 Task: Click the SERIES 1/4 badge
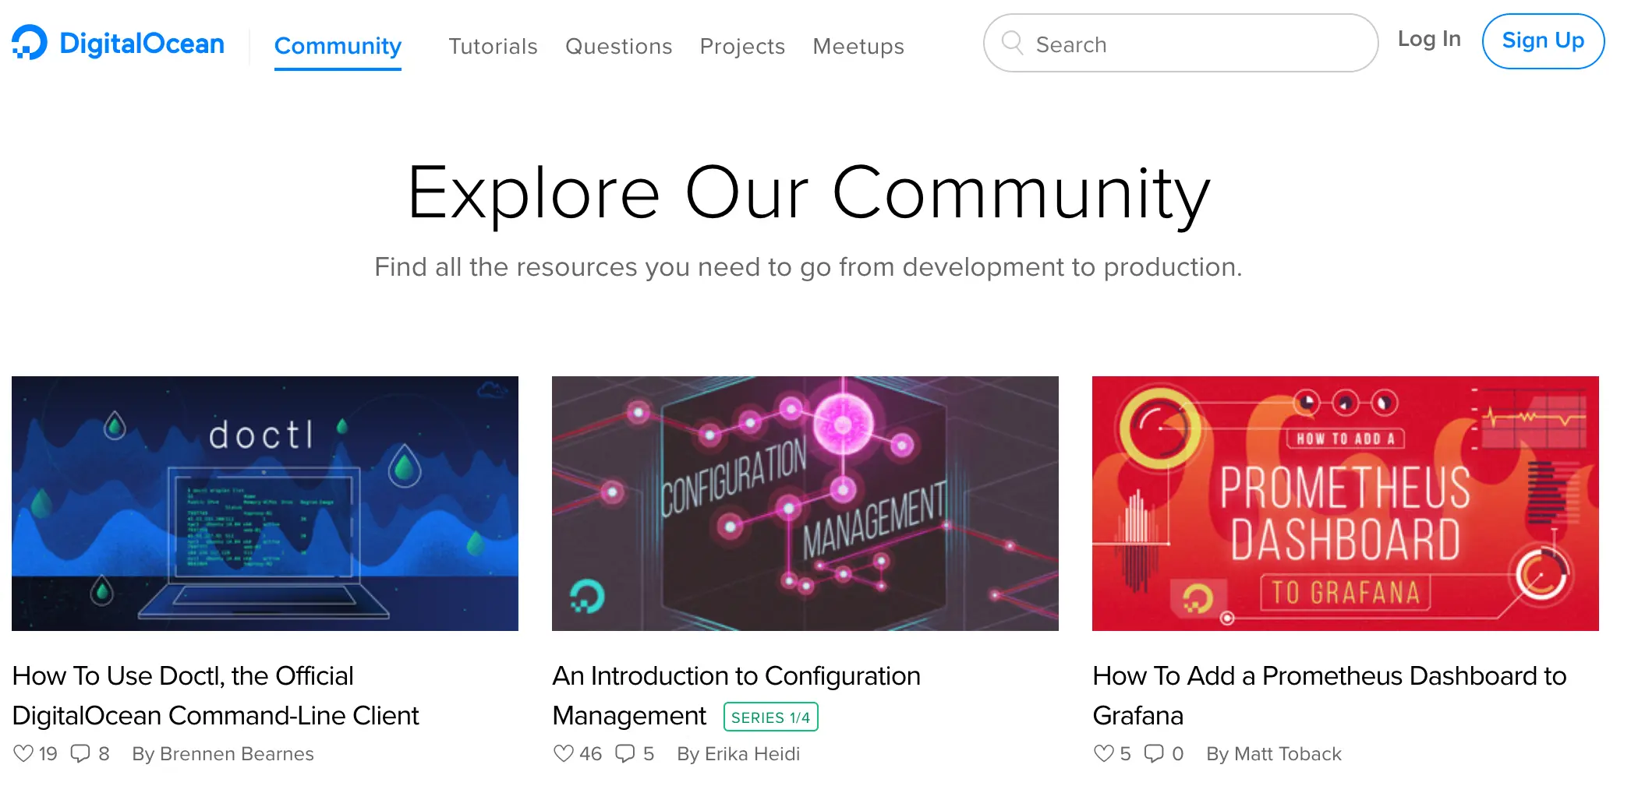[x=771, y=717]
